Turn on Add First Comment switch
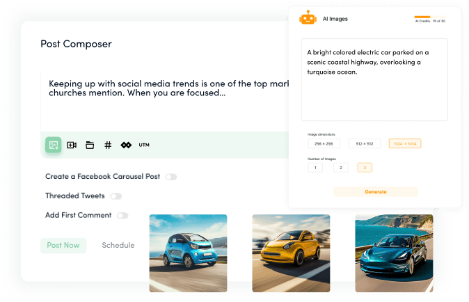This screenshot has height=302, width=469. [122, 216]
